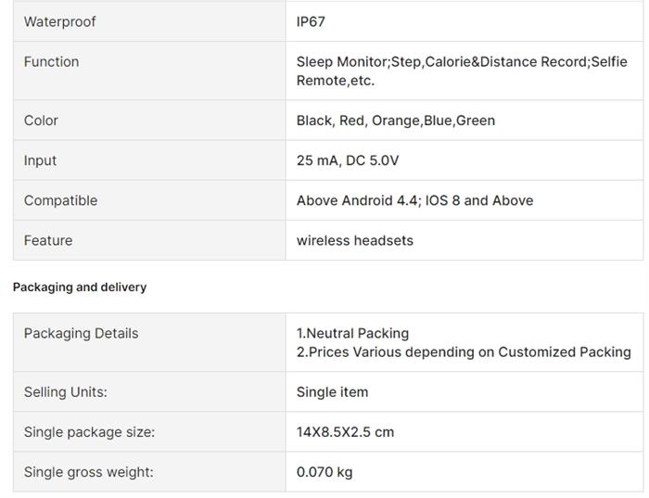This screenshot has width=649, height=498.
Task: Click the Compatible label cell
Action: tap(149, 200)
